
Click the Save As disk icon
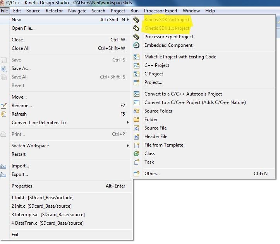(x=3, y=69)
